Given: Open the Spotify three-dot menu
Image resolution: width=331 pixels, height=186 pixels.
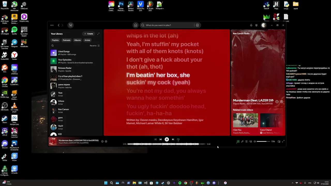Looking at the screenshot, I should click(52, 25).
